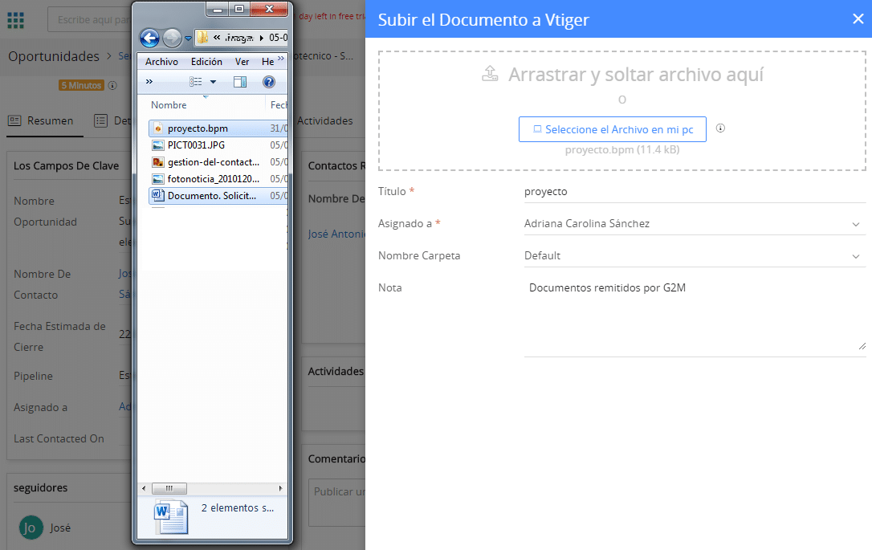
Task: Click the Explorer forward navigation arrow
Action: [x=172, y=39]
